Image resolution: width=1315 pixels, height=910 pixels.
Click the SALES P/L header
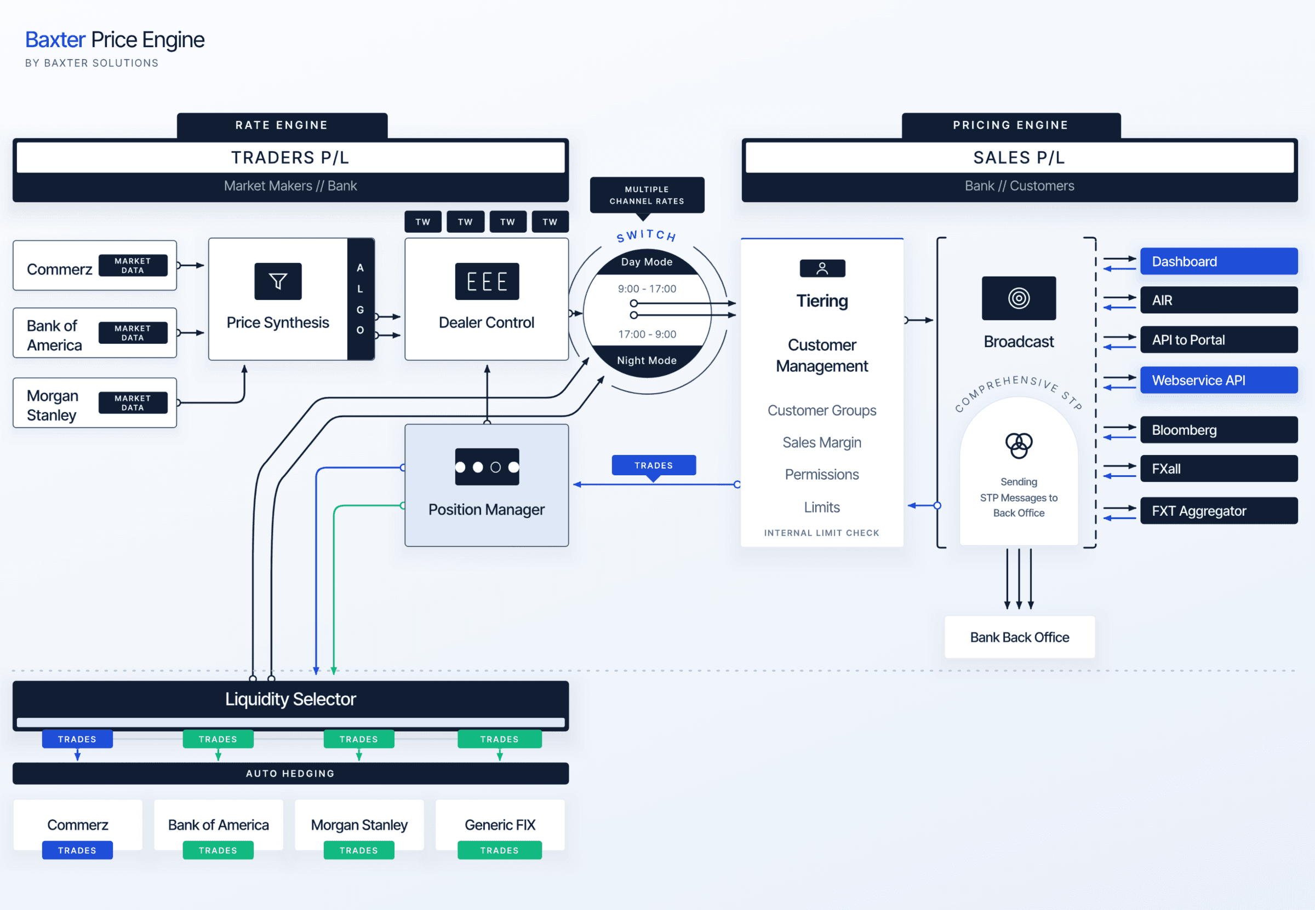1020,158
